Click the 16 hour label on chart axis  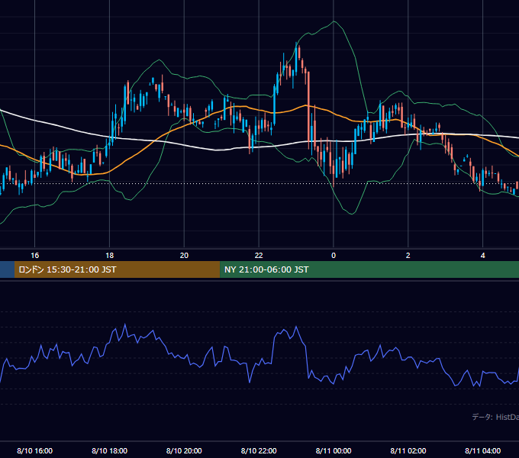tap(35, 256)
